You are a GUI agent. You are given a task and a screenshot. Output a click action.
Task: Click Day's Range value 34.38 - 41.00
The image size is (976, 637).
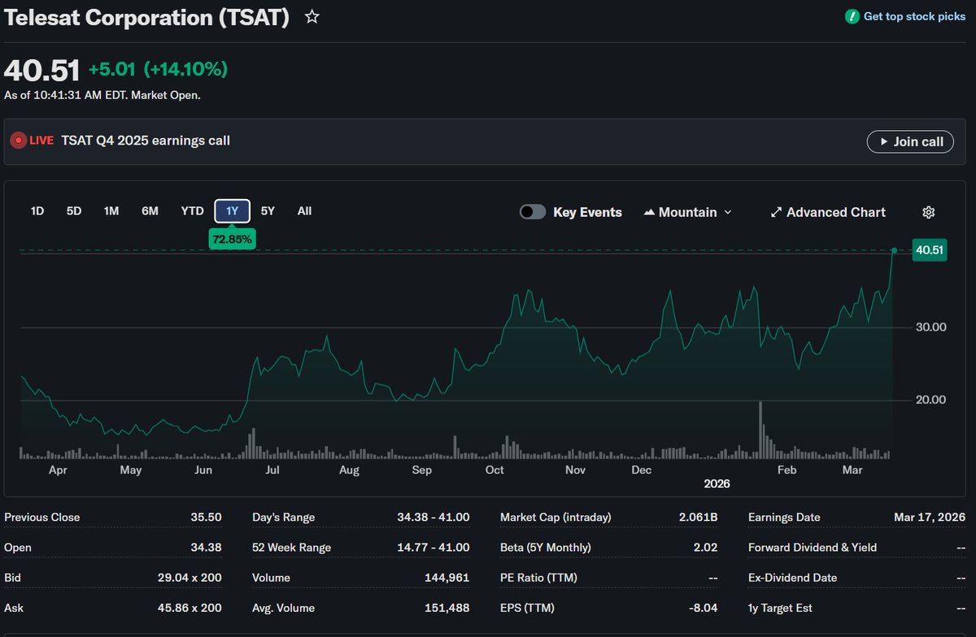[x=433, y=518]
